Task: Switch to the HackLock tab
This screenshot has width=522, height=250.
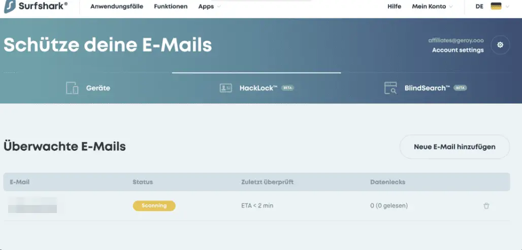Action: pos(256,88)
